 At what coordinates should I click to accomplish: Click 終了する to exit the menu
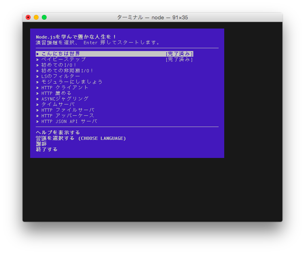click(47, 150)
